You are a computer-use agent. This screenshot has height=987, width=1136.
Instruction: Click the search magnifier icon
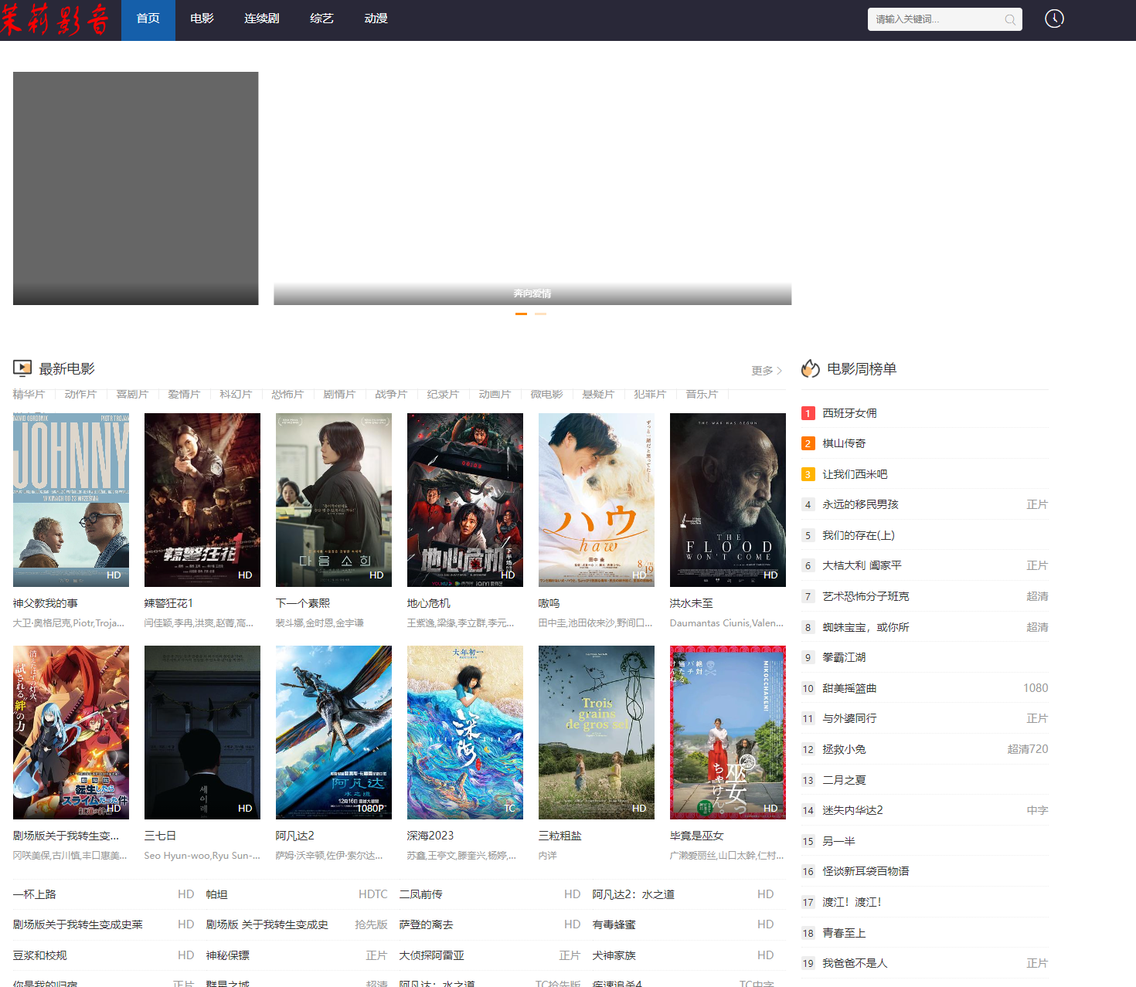1010,19
